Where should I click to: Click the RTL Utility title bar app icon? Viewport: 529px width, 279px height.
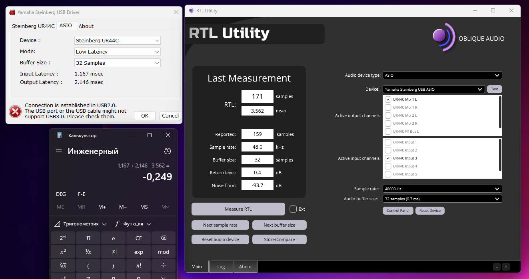(191, 11)
